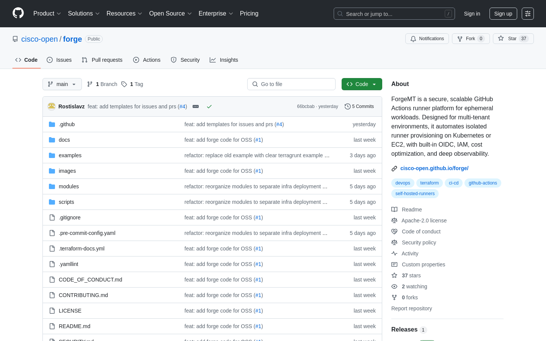Image resolution: width=546 pixels, height=341 pixels.
Task: Click the LICENSE file icon
Action: pyautogui.click(x=52, y=311)
